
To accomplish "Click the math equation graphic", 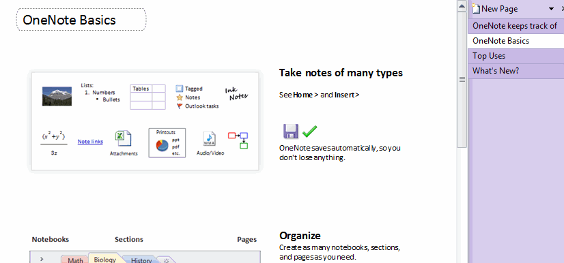I will [53, 144].
